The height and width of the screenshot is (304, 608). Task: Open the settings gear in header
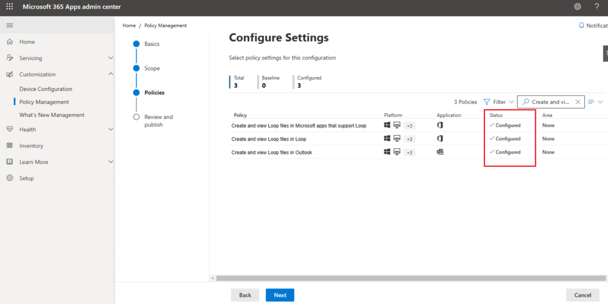(577, 7)
